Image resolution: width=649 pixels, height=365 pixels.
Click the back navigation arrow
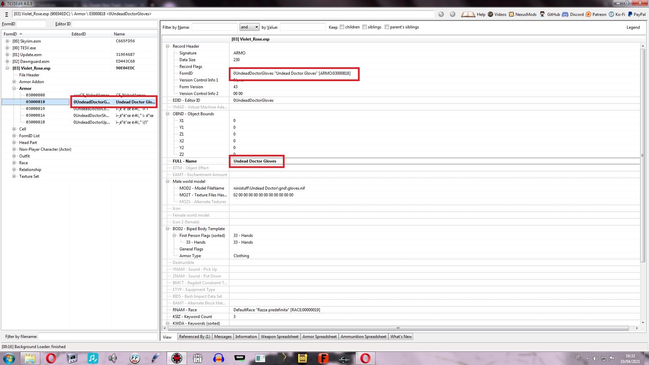441,14
